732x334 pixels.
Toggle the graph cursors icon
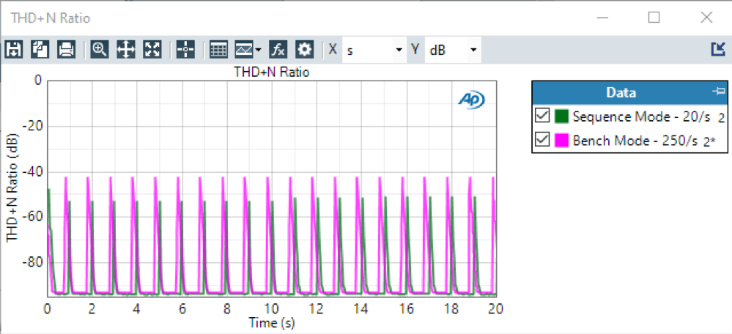tap(185, 50)
